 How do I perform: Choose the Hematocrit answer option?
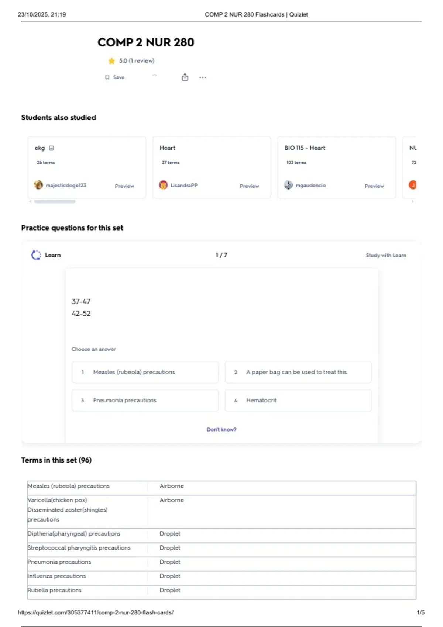click(x=298, y=401)
